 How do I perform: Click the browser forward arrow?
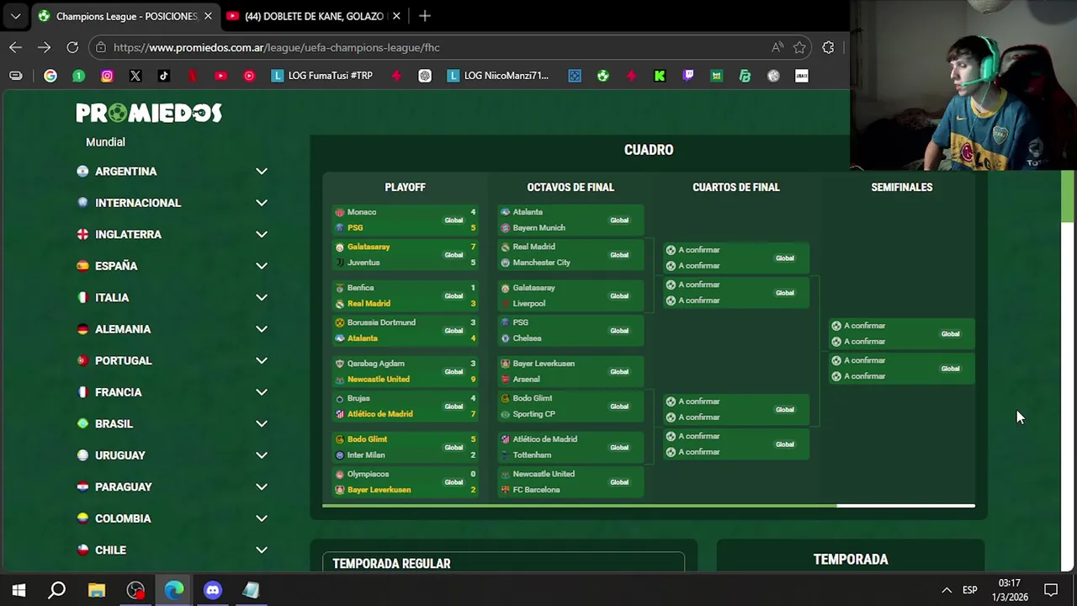pos(44,47)
